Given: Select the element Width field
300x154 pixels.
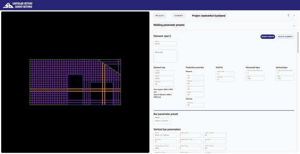Looking at the screenshot, I should (164, 78).
